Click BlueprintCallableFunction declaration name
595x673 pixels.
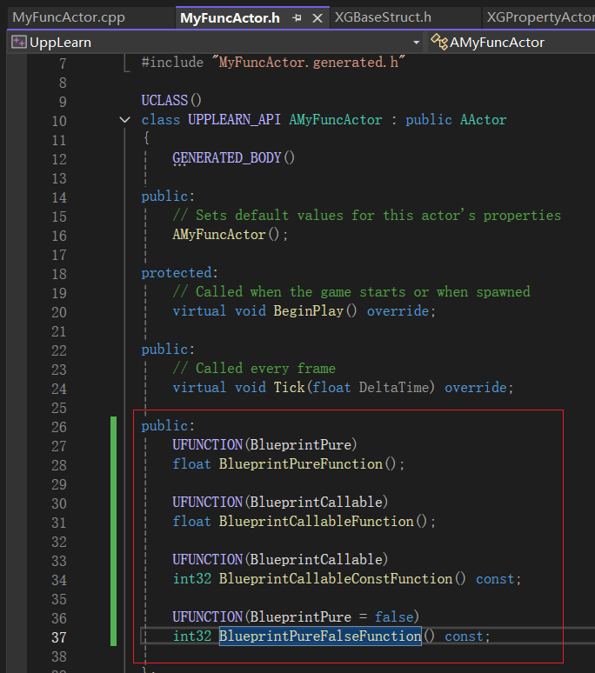pos(317,522)
